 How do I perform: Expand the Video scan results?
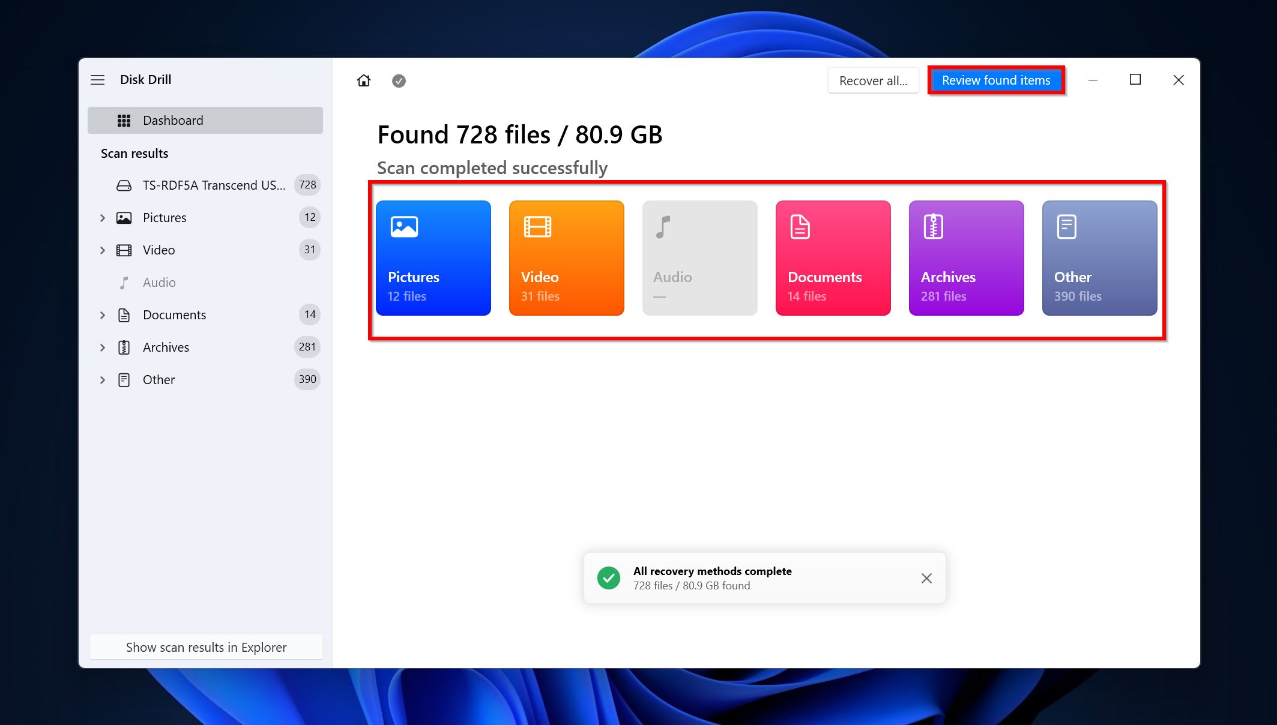point(103,249)
